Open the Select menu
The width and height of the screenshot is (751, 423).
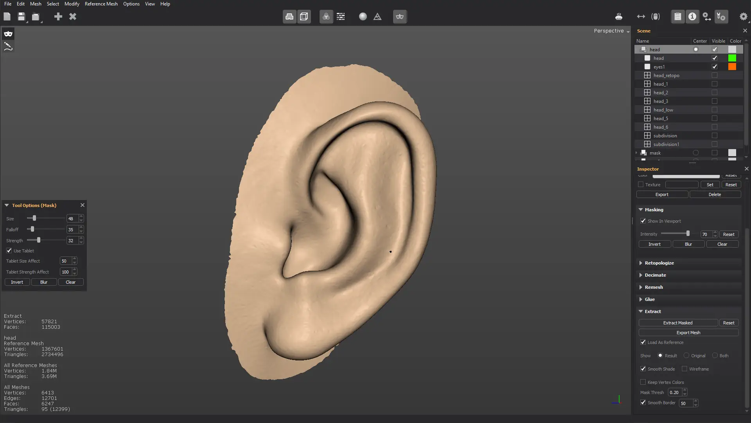point(52,4)
